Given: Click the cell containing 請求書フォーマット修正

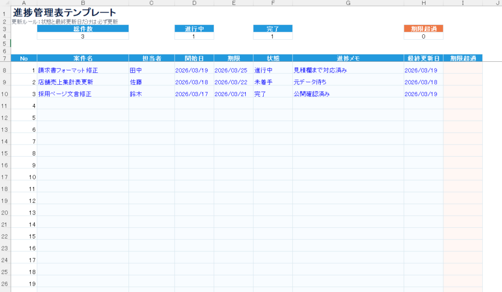Looking at the screenshot, I should (x=68, y=71).
